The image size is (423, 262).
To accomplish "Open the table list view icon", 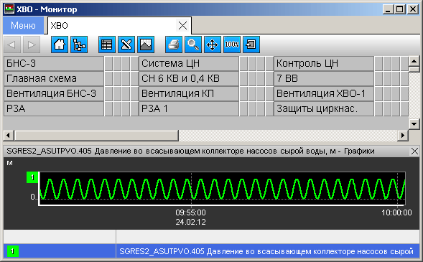I will [107, 45].
